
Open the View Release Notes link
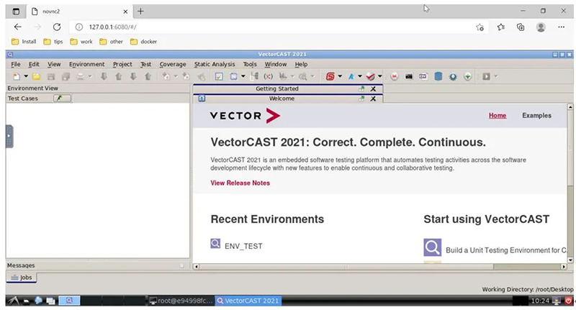240,183
